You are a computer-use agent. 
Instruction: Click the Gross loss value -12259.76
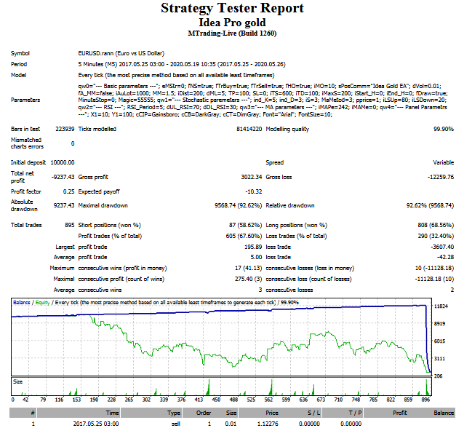pyautogui.click(x=441, y=177)
